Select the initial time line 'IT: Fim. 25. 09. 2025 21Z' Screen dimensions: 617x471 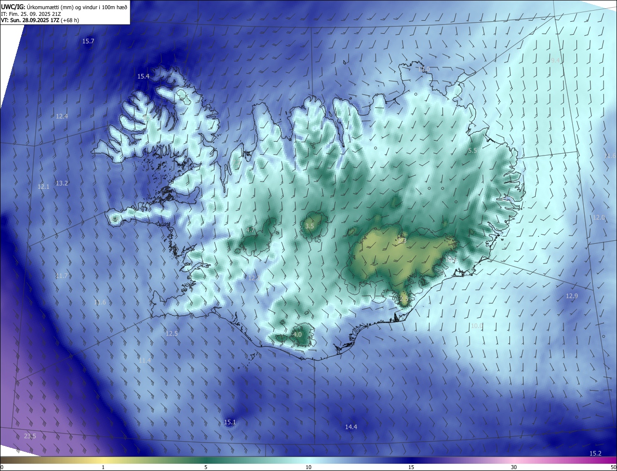pyautogui.click(x=31, y=13)
